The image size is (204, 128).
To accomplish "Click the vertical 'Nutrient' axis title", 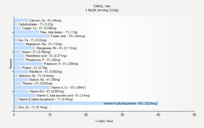I will pos(11,63).
